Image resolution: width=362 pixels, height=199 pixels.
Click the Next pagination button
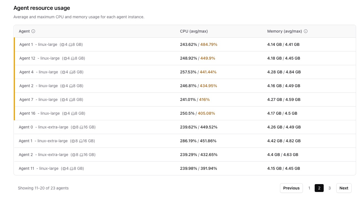pos(344,188)
